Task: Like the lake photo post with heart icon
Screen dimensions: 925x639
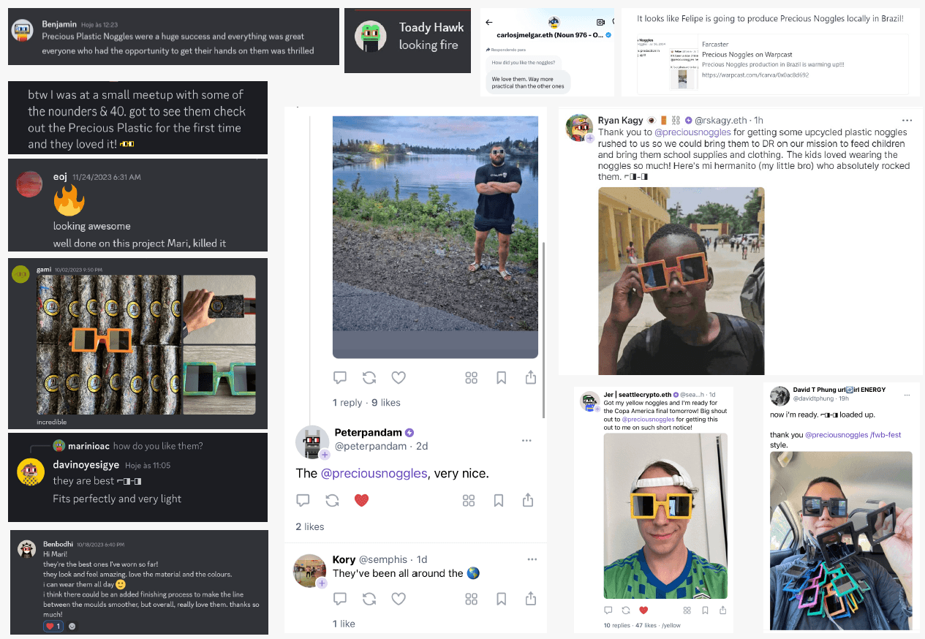Action: tap(399, 377)
